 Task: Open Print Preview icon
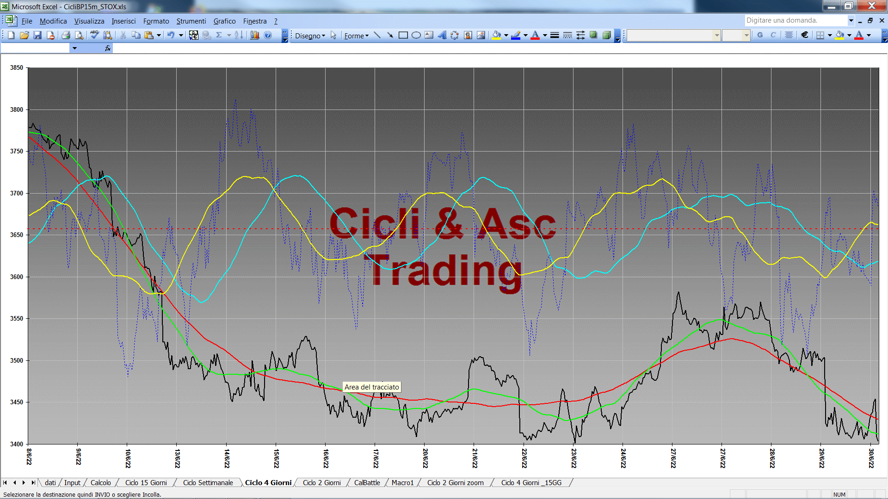(x=79, y=35)
